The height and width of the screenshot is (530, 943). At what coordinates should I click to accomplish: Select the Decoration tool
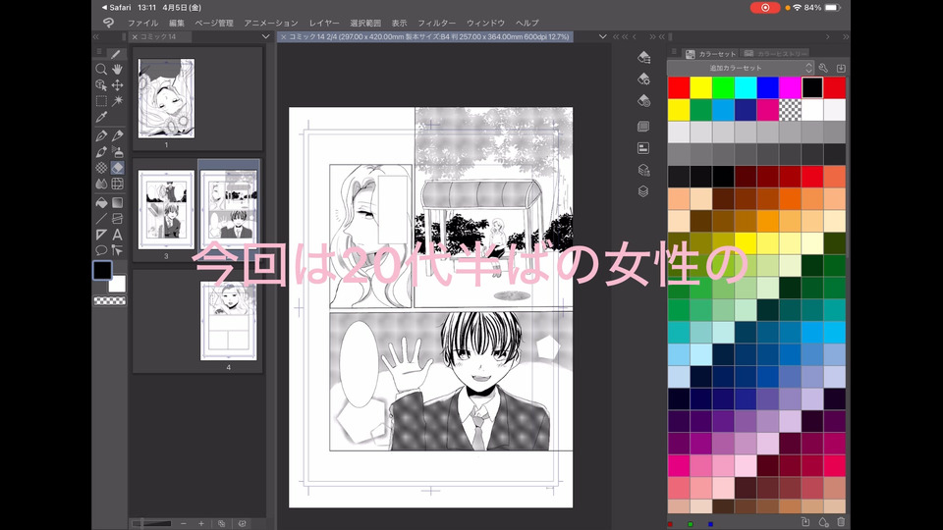click(101, 168)
